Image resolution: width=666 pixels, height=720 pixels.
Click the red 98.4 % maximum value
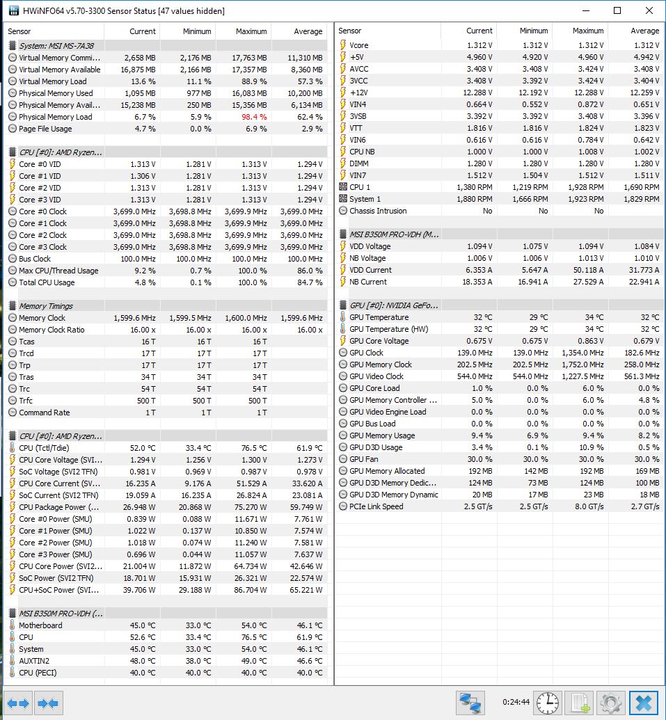pyautogui.click(x=254, y=117)
